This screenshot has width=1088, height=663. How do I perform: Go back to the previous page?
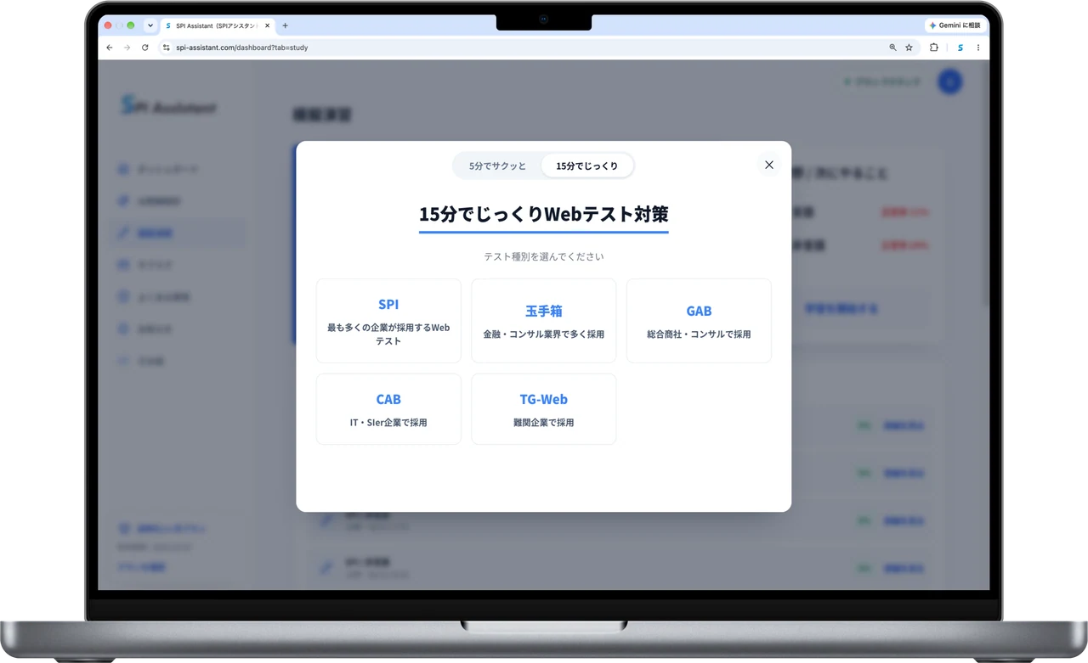pos(110,48)
